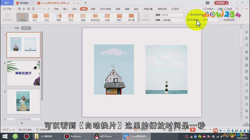Switch to 大纲 outline view tab
Image resolution: width=250 pixels, height=140 pixels.
pos(16,28)
